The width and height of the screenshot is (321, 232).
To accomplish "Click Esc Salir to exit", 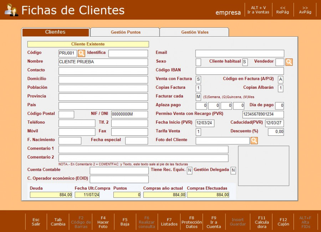I will tap(36, 222).
